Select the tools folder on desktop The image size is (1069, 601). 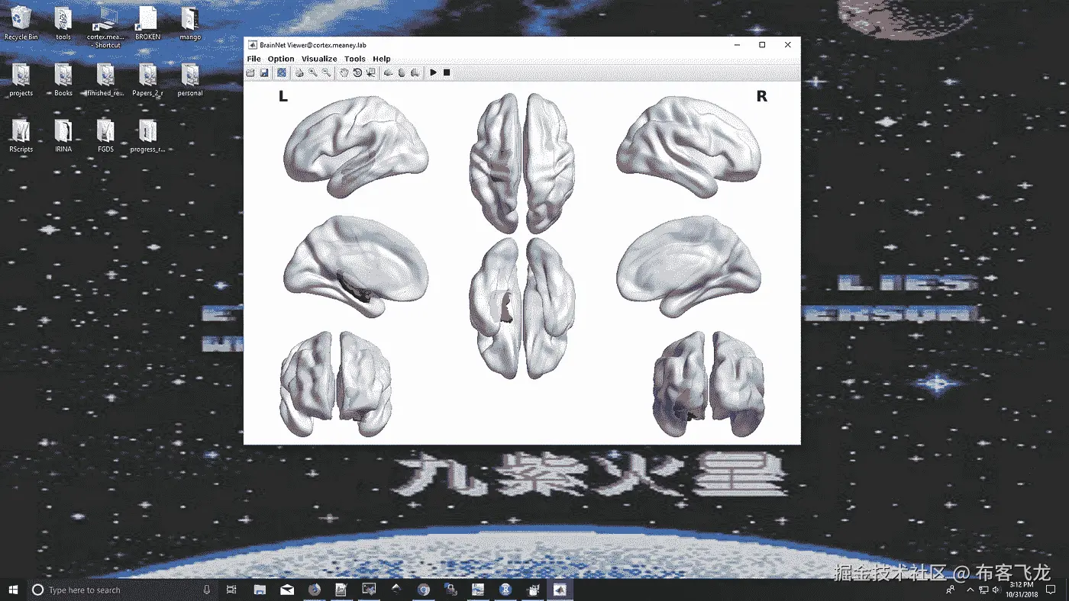click(x=63, y=23)
